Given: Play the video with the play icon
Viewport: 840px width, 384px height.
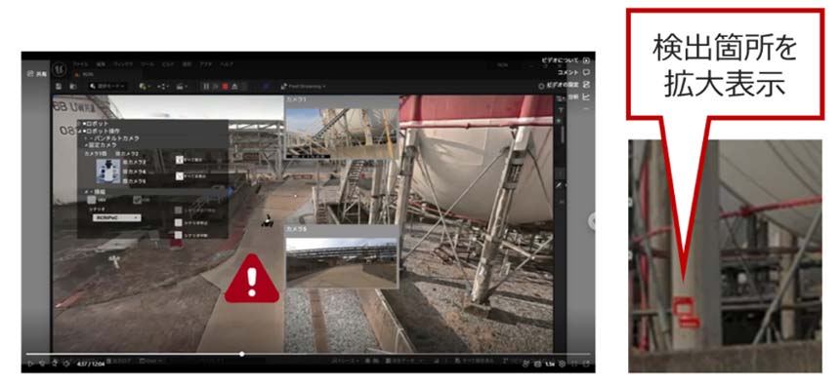Looking at the screenshot, I should click(30, 364).
